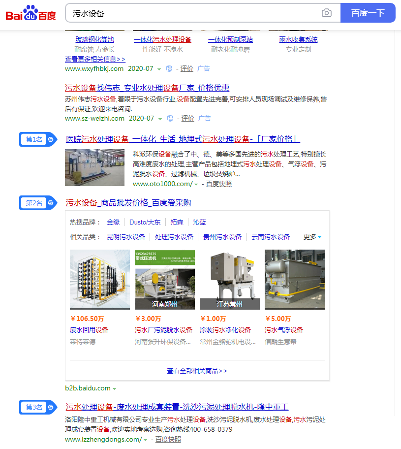Click supplier 常州金骆驼机电设

tap(227, 342)
